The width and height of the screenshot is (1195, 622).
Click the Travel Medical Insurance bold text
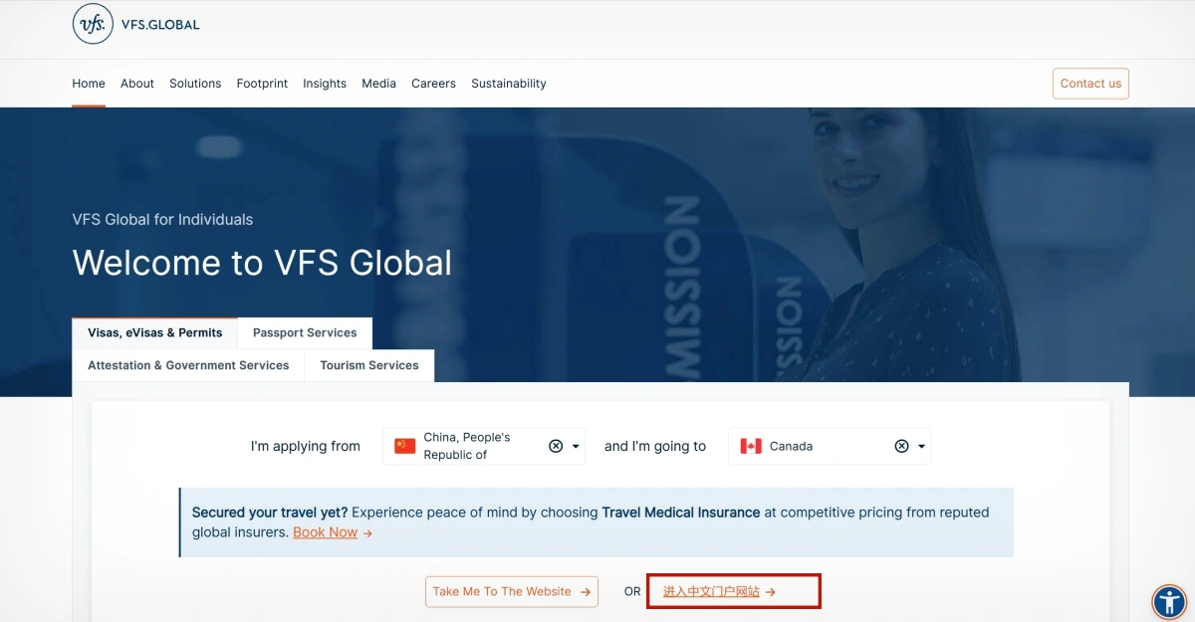681,513
